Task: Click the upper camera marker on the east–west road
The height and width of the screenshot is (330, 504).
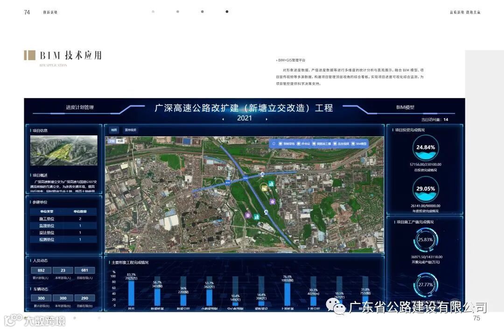Action: coord(262,174)
